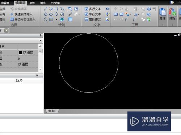Click the top icon beside 多行文本

108,9
